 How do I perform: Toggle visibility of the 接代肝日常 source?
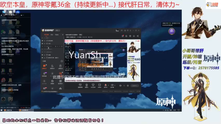coord(42,58)
